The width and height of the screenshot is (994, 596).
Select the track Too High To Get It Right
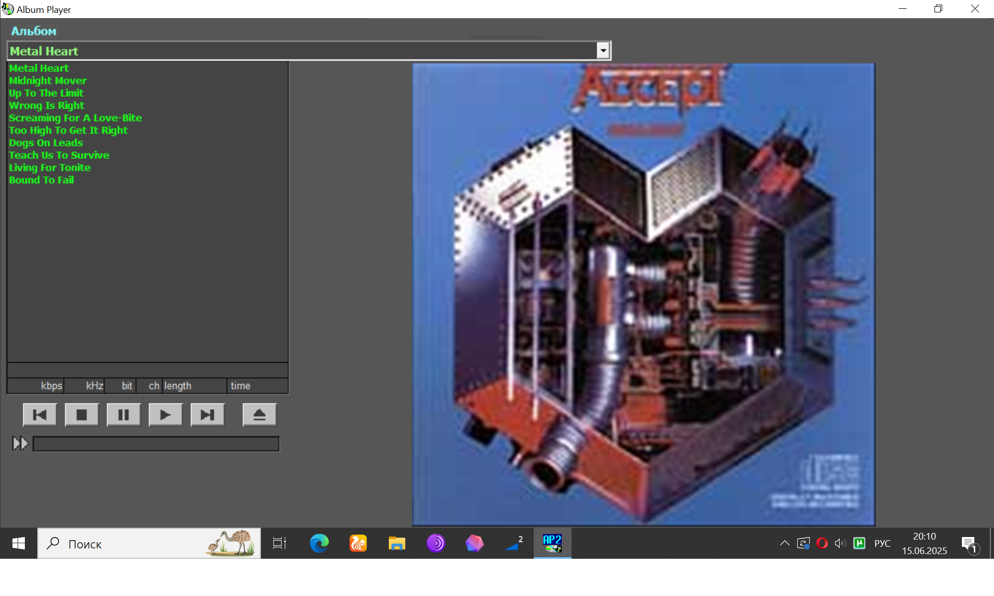(68, 130)
